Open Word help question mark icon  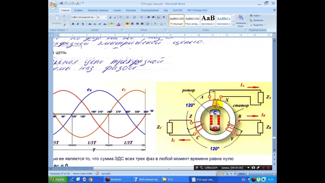coord(275,10)
